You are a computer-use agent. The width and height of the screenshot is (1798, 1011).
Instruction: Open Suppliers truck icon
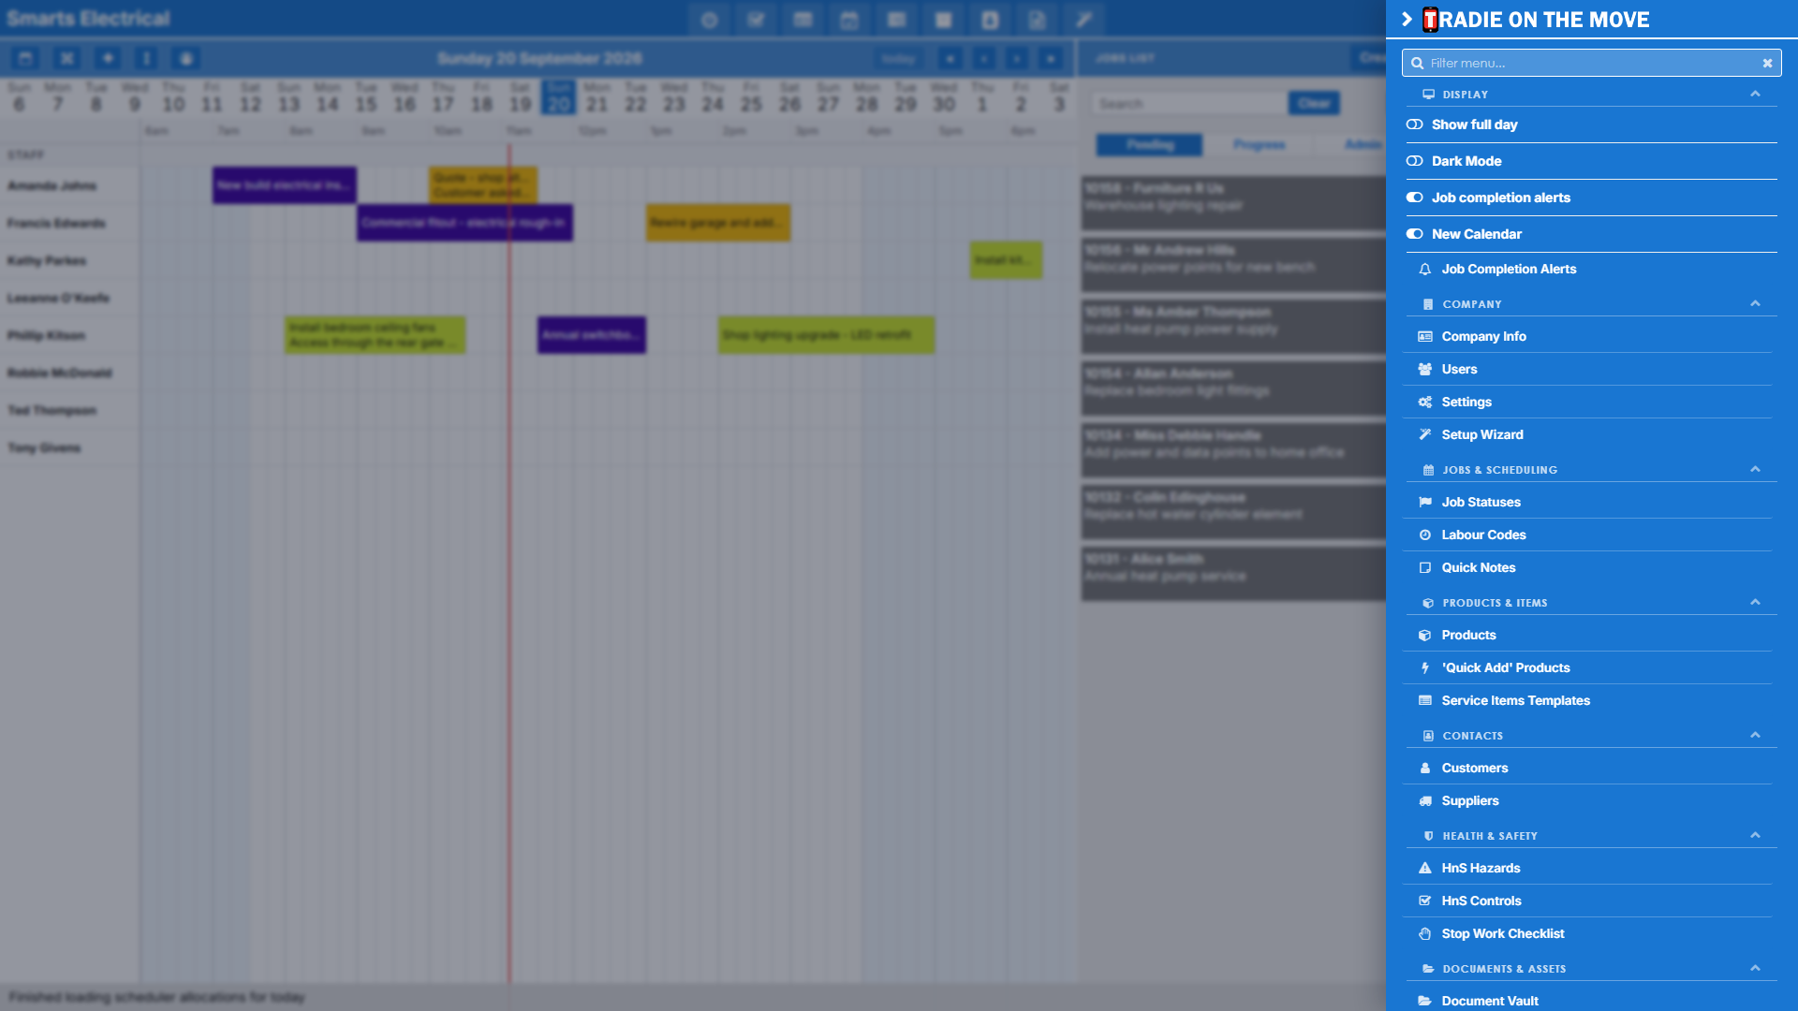(1425, 800)
